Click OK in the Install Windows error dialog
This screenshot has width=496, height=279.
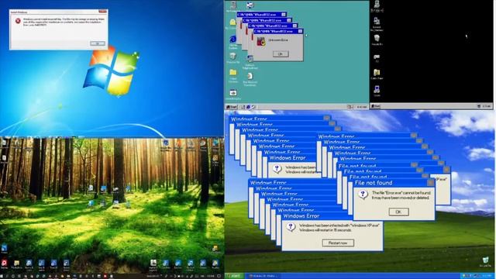click(x=98, y=43)
